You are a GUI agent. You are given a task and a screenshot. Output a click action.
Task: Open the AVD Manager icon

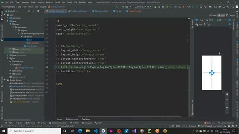pyautogui.click(x=223, y=7)
